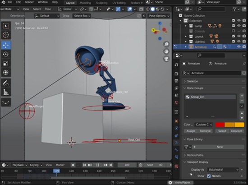Open the Tool properties tab
Screen dimensions: 248x185
tap(176, 65)
